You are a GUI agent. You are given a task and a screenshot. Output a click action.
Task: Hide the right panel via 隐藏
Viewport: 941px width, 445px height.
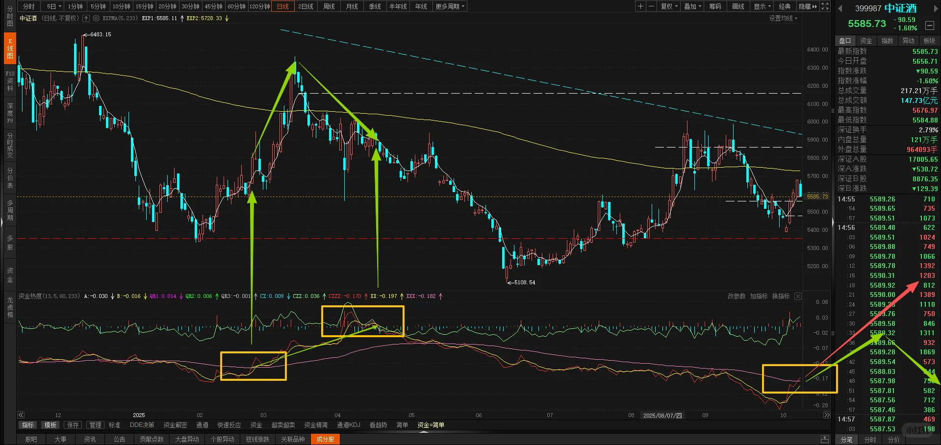point(808,6)
